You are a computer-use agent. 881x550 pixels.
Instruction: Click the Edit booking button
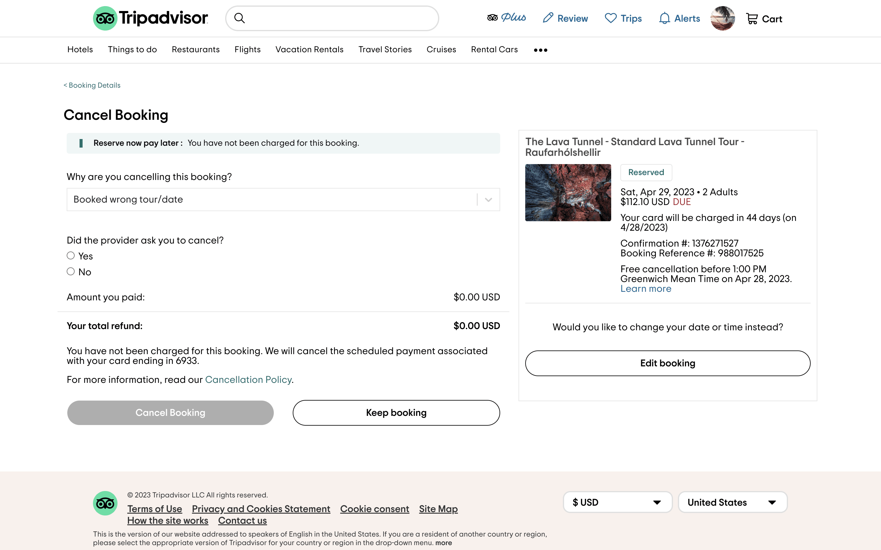pyautogui.click(x=667, y=363)
